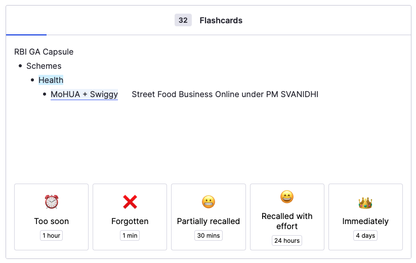Click the bullet dot beside Schemes
Image resolution: width=416 pixels, height=263 pixels.
[x=20, y=66]
